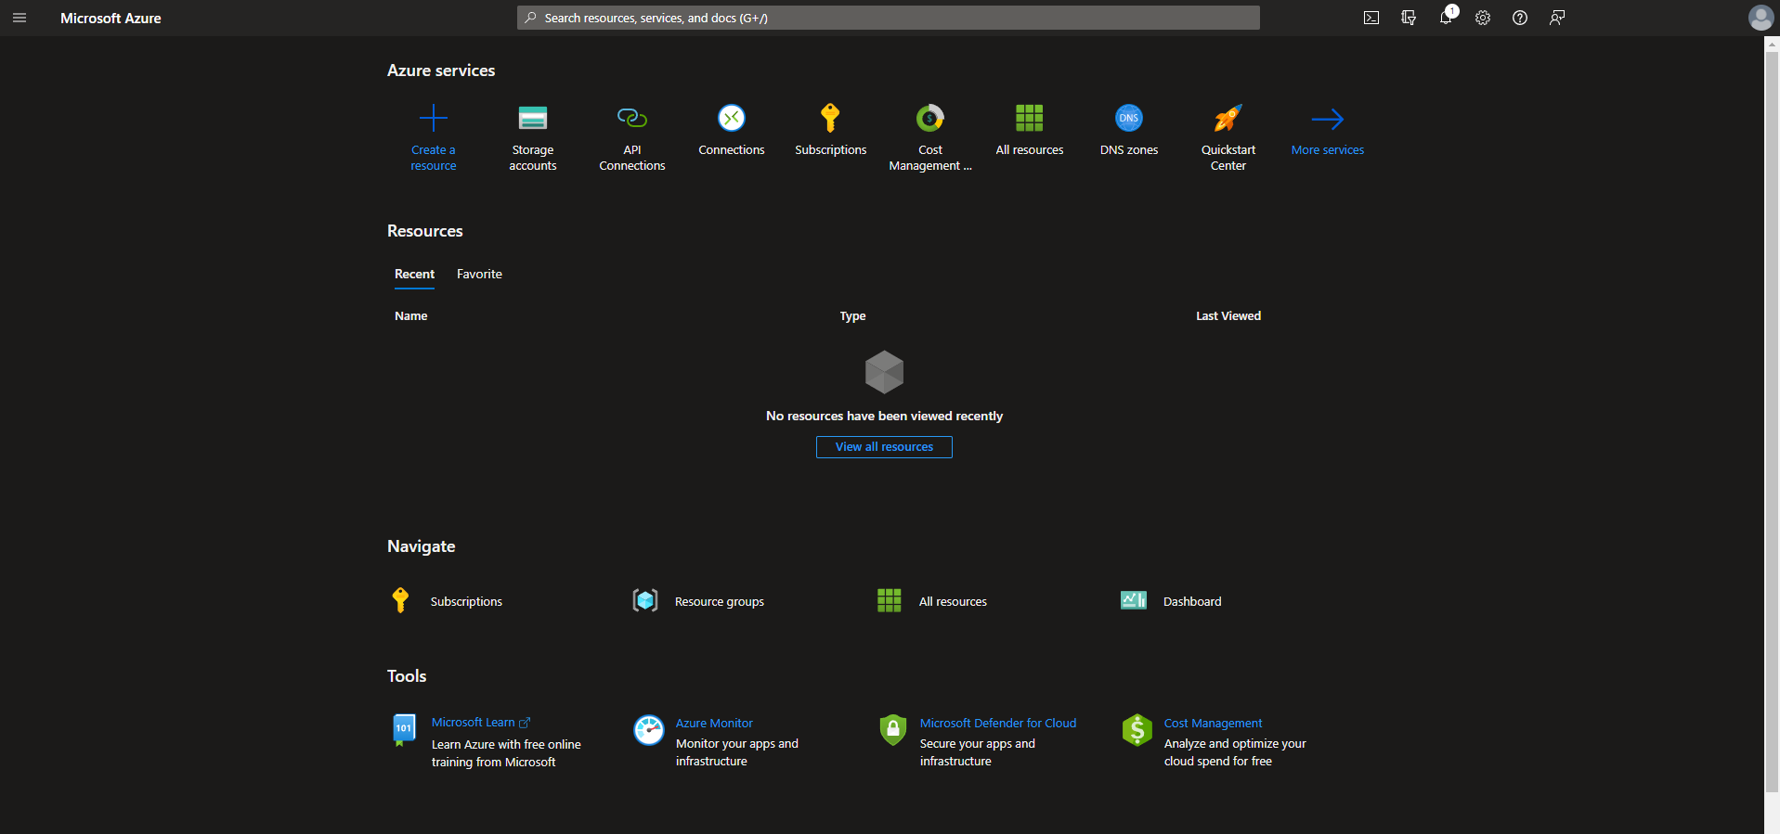The height and width of the screenshot is (834, 1780).
Task: Open the notifications bell icon
Action: (x=1446, y=18)
